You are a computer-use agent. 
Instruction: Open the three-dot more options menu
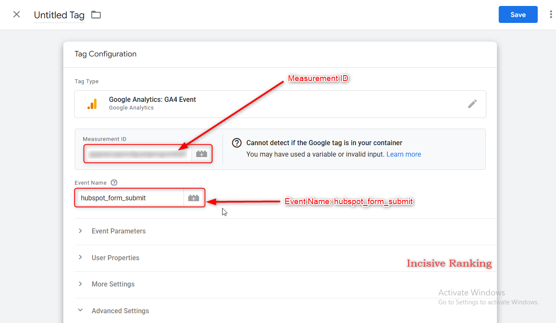click(x=551, y=14)
